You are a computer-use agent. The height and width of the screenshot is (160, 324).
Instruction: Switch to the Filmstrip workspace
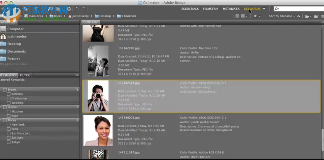[210, 9]
